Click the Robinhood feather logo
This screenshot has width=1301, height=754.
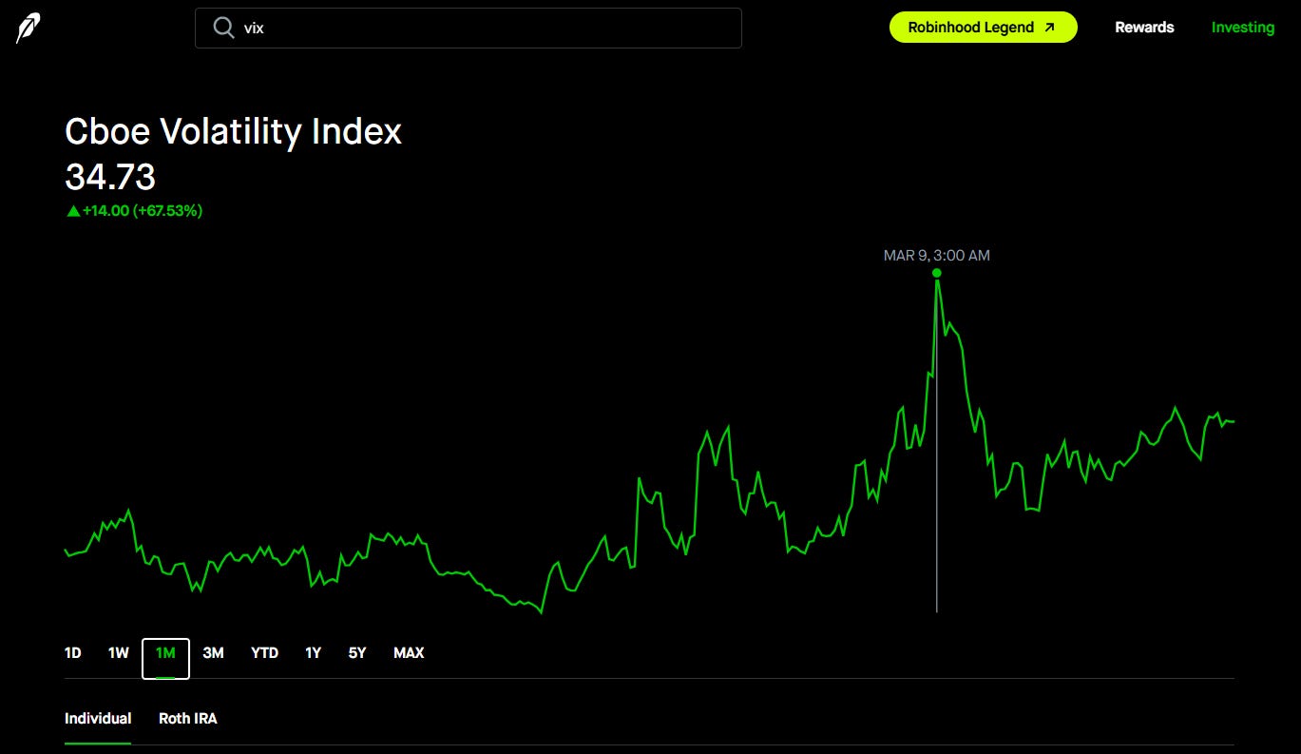(x=28, y=28)
